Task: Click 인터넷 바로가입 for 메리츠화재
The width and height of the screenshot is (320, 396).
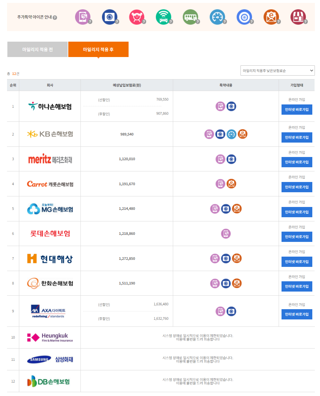Action: [x=297, y=162]
